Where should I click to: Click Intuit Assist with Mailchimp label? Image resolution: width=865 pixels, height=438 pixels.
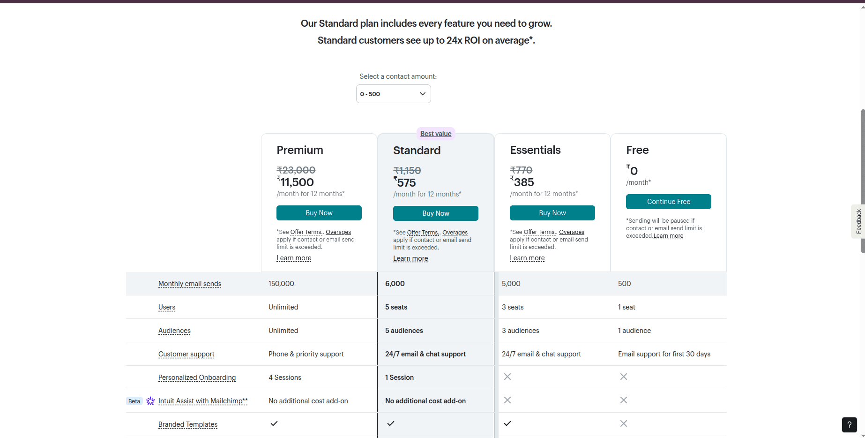point(203,401)
